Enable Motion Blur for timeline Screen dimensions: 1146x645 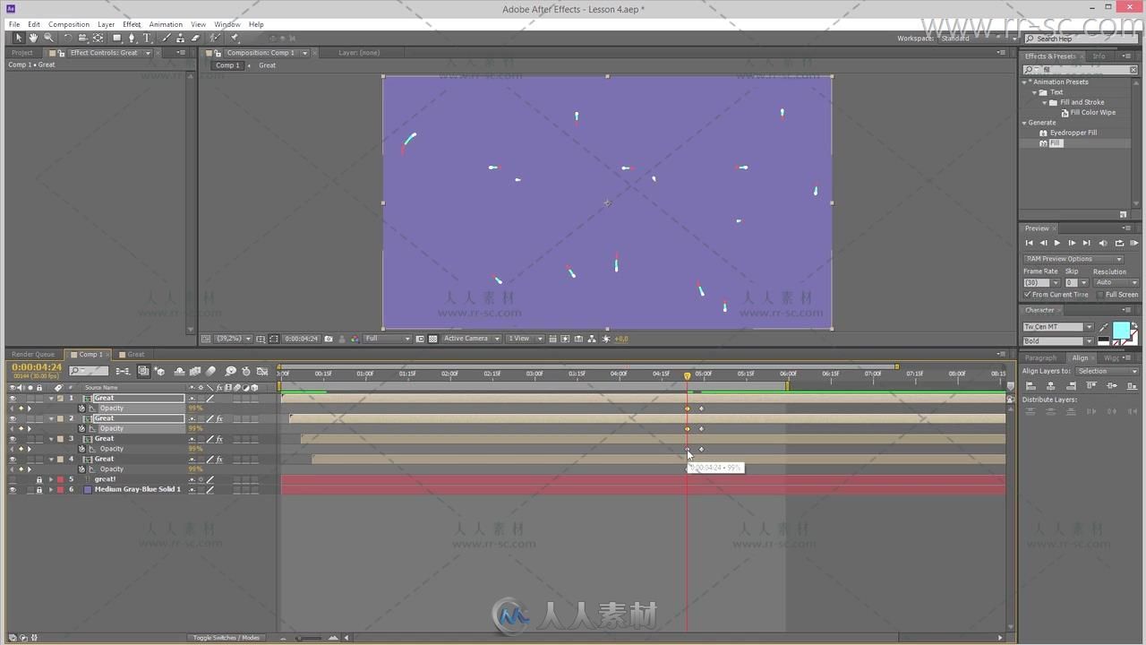pyautogui.click(x=210, y=371)
